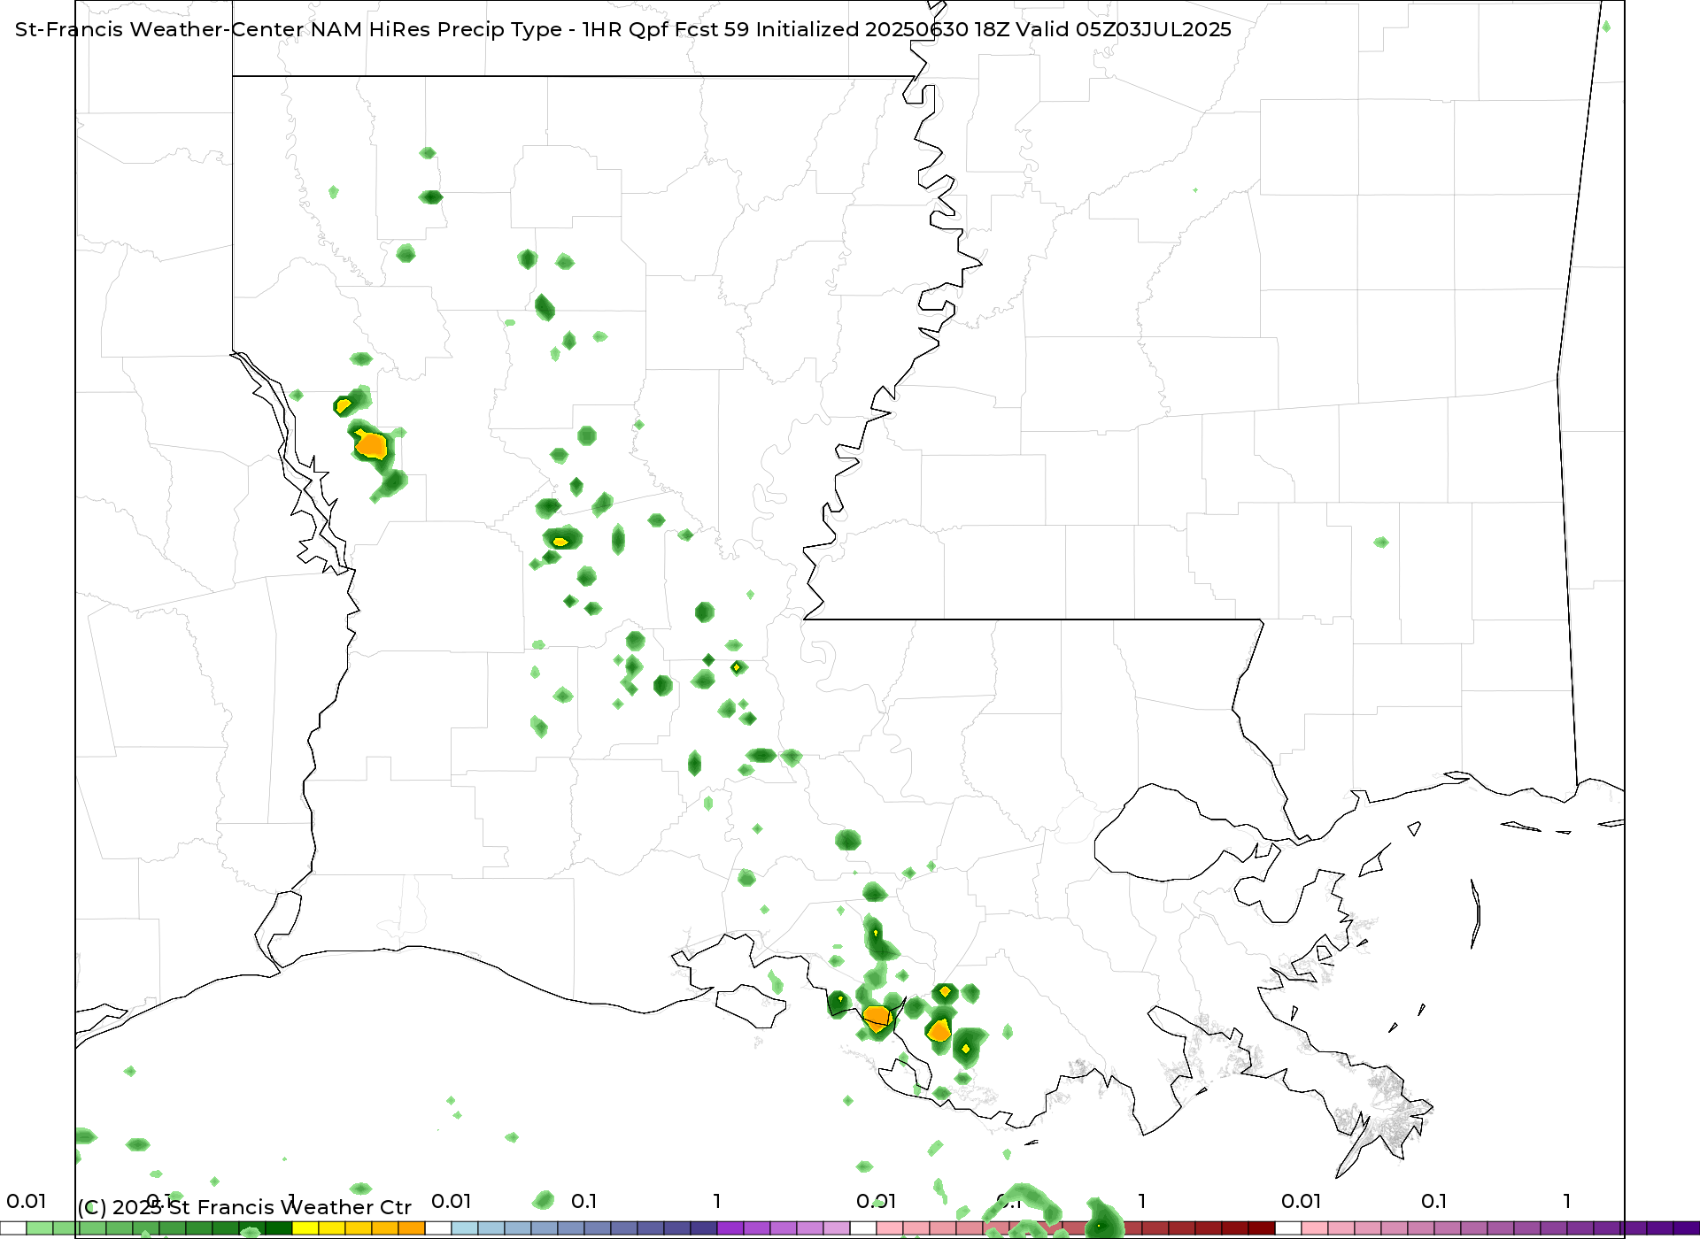Select the deepest orange legend swatch
The height and width of the screenshot is (1239, 1700).
pyautogui.click(x=412, y=1228)
